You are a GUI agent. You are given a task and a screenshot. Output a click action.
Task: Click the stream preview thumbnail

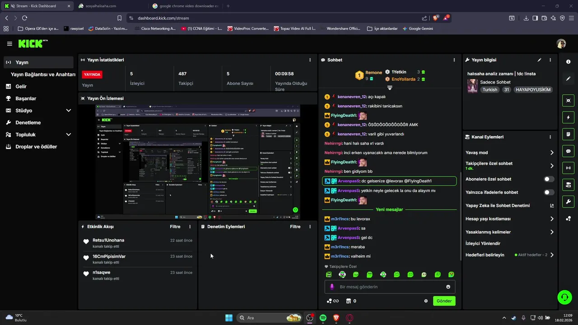tap(198, 162)
